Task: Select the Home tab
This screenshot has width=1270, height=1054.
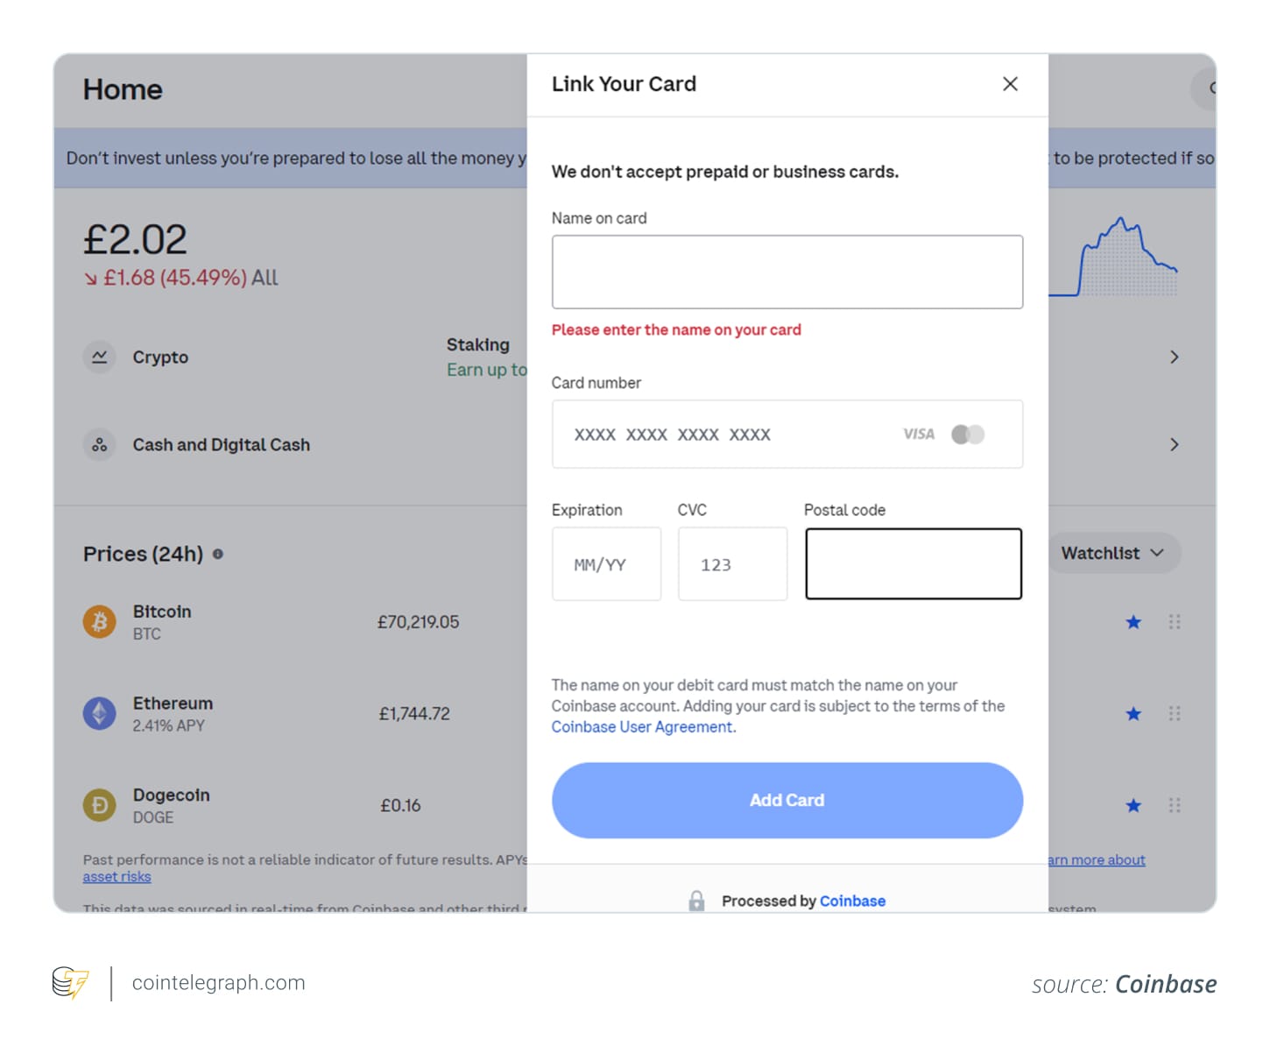Action: click(x=123, y=88)
